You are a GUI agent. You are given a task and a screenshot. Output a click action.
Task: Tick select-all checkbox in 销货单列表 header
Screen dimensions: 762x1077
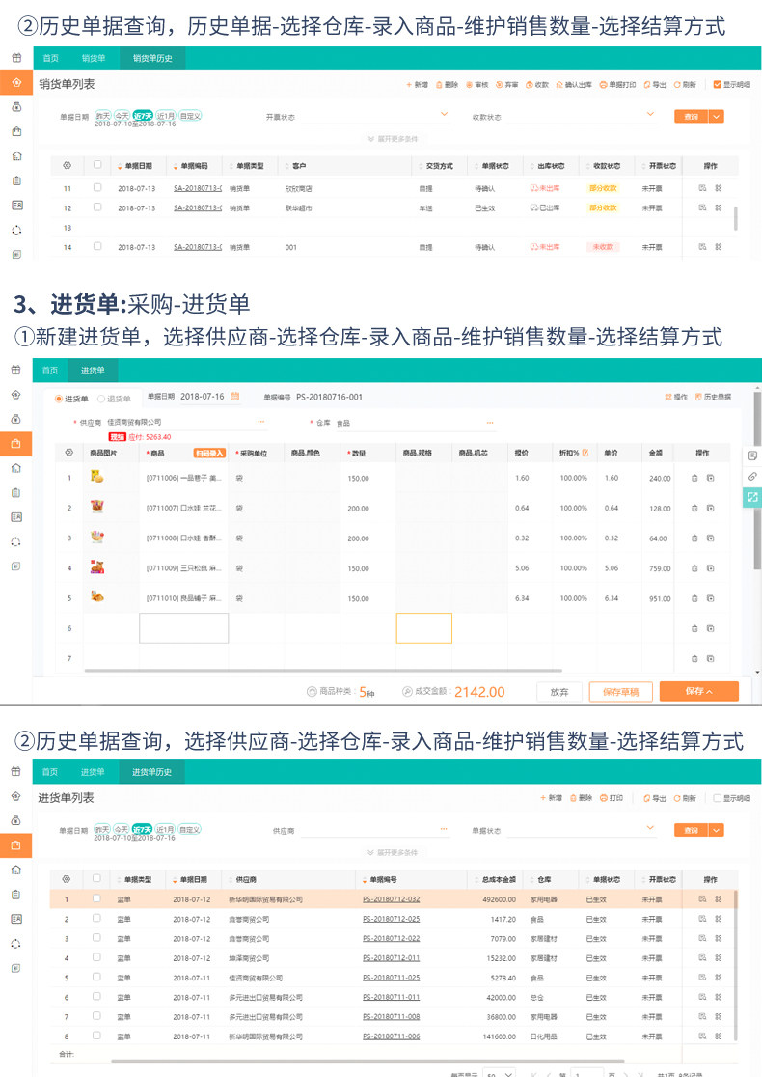(x=97, y=165)
